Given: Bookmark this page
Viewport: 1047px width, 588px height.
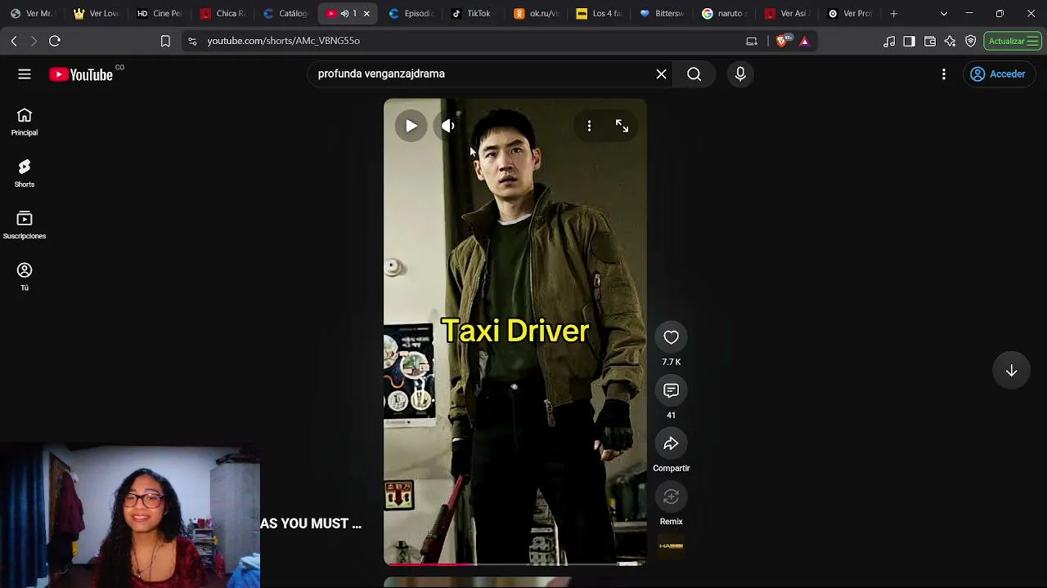Looking at the screenshot, I should coord(165,41).
